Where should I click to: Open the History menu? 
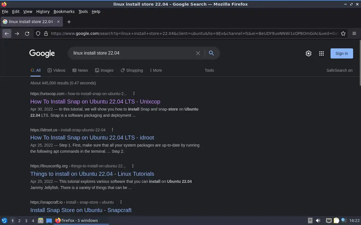coord(43,12)
